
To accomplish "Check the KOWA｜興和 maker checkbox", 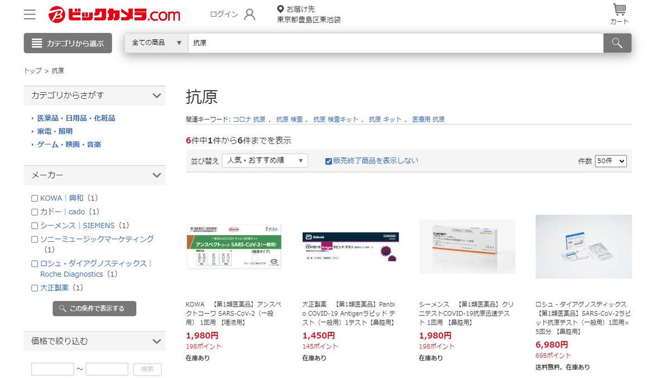I will tap(35, 198).
